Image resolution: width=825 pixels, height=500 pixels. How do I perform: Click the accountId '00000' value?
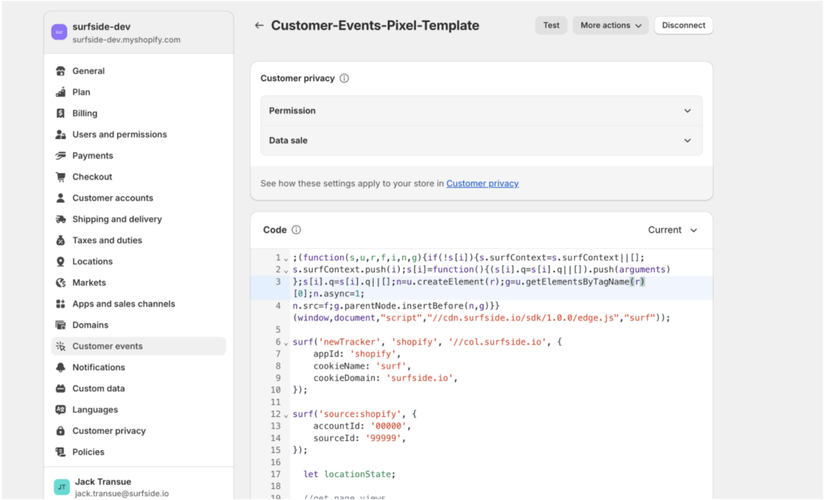388,426
